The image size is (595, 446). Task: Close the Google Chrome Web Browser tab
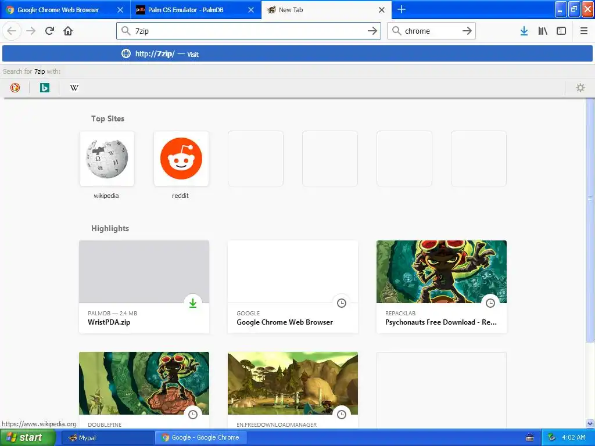[120, 10]
